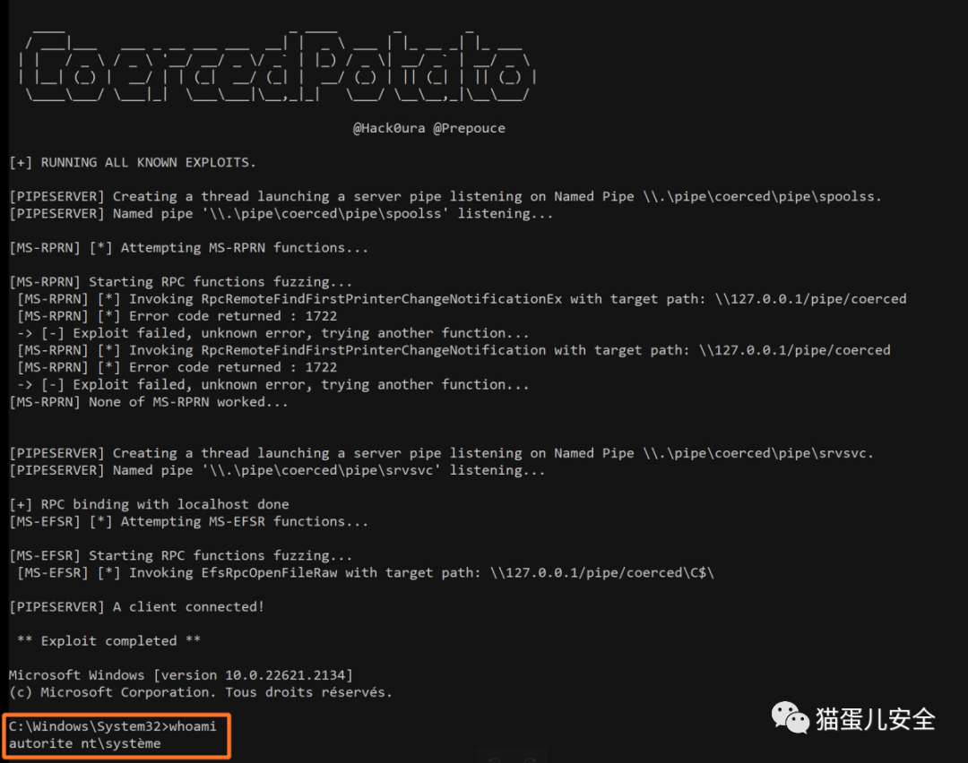
Task: Click '[MS-RPRN] Starting RPC functions fuzzing...'
Action: (x=180, y=282)
